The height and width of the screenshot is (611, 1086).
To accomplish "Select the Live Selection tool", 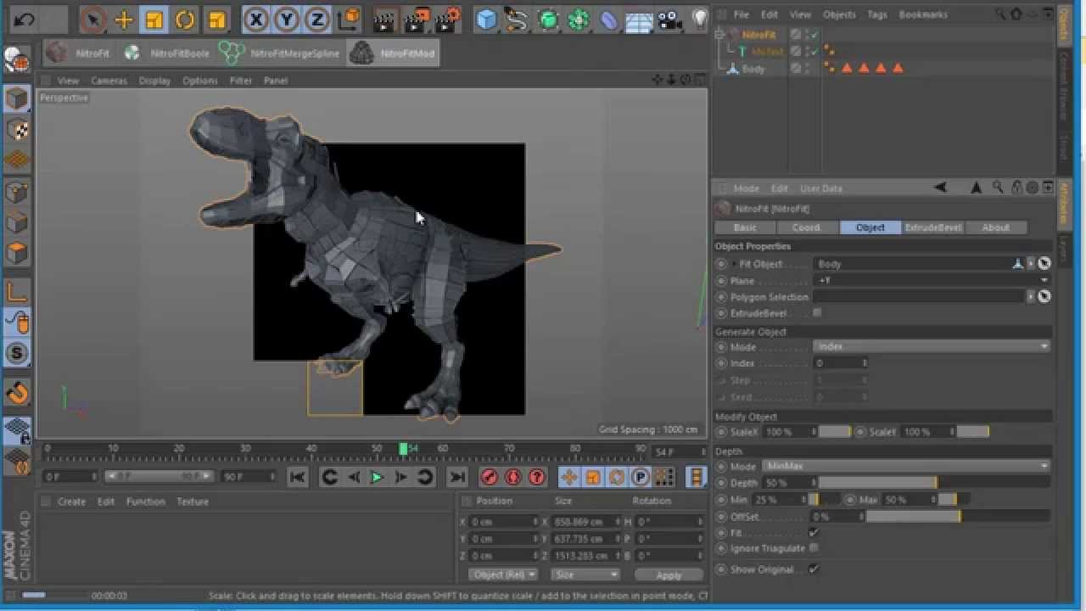I will (93, 19).
